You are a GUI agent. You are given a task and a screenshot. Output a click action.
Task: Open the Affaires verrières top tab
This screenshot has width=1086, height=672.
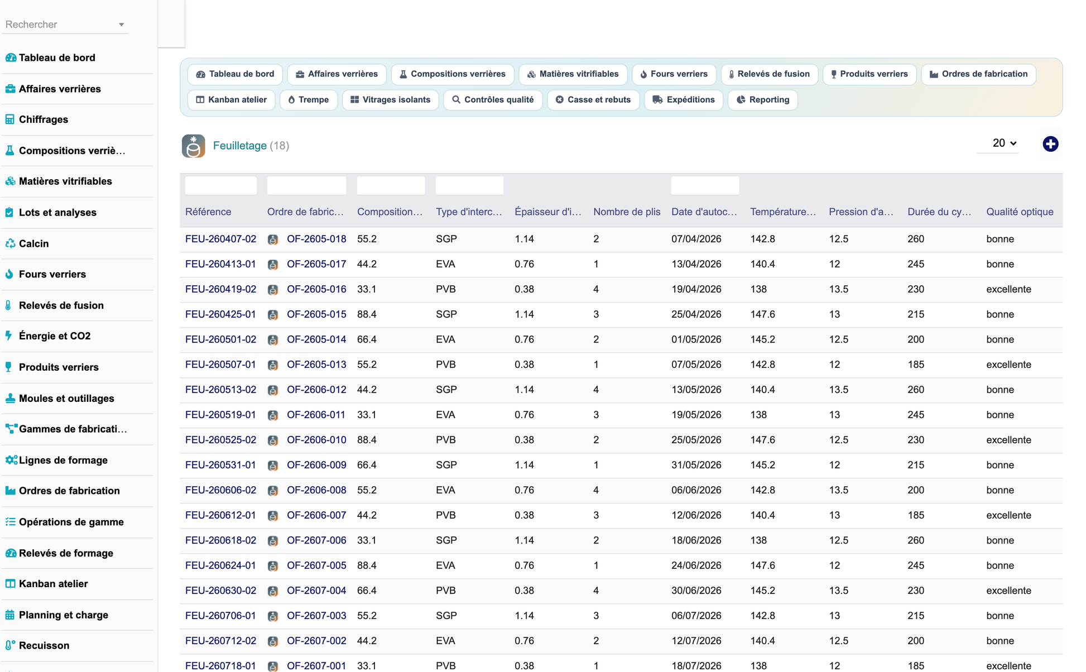337,74
